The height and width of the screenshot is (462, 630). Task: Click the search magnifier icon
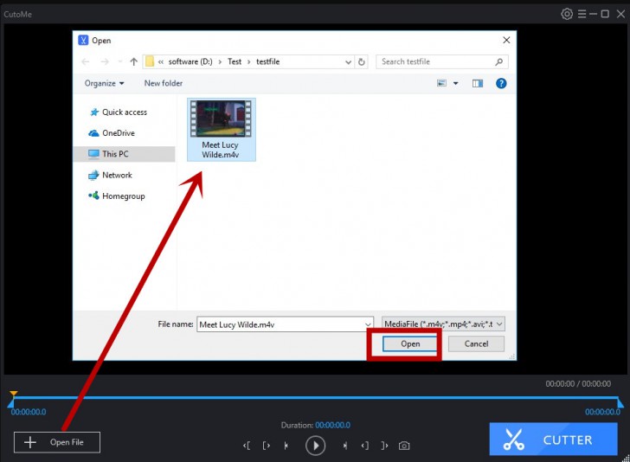498,61
